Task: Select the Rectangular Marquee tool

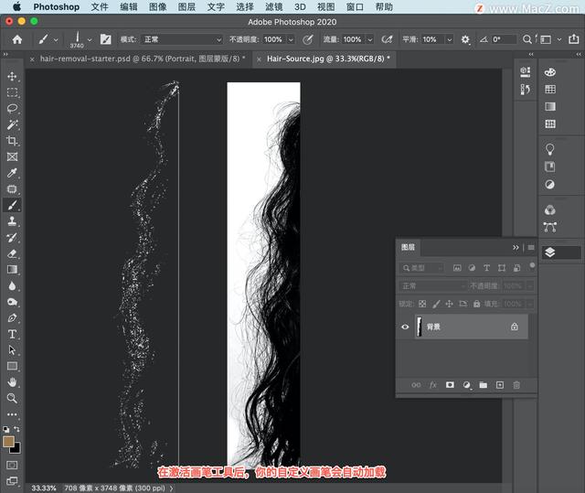Action: [12, 92]
